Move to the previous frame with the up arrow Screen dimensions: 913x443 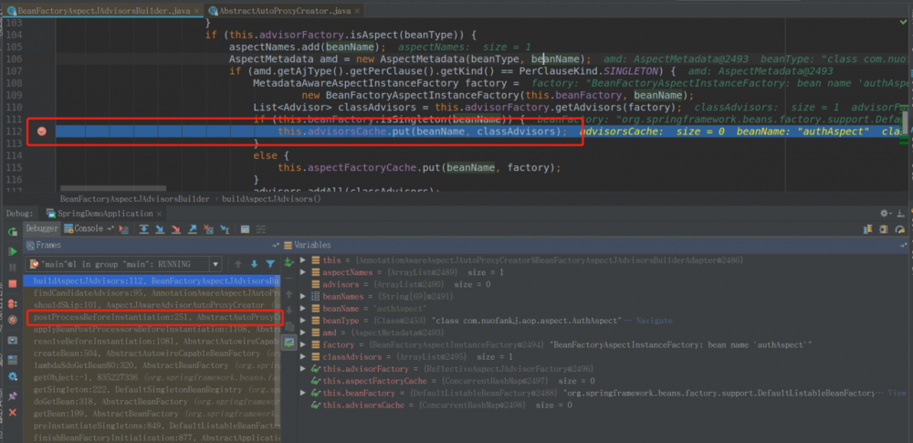237,264
